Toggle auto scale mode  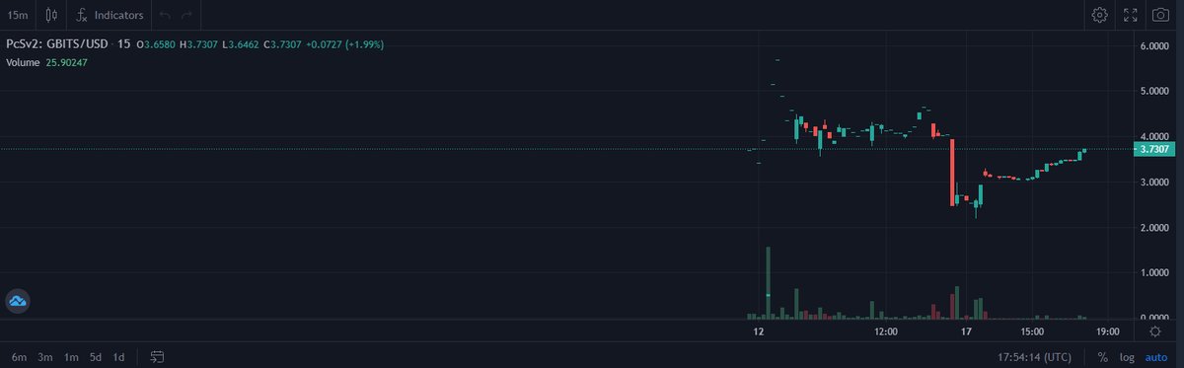[1155, 356]
